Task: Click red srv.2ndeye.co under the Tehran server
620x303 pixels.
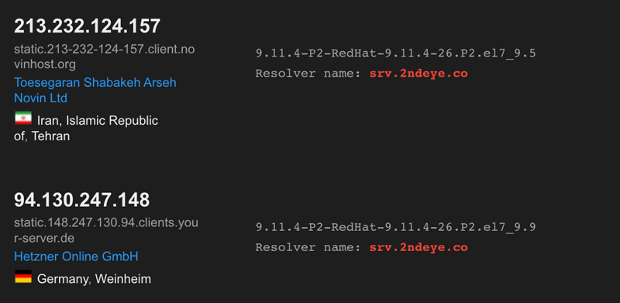Action: (x=418, y=74)
